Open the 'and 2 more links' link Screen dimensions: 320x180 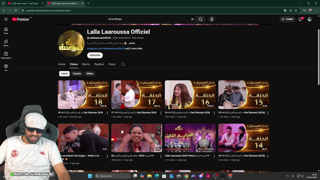pyautogui.click(x=134, y=48)
